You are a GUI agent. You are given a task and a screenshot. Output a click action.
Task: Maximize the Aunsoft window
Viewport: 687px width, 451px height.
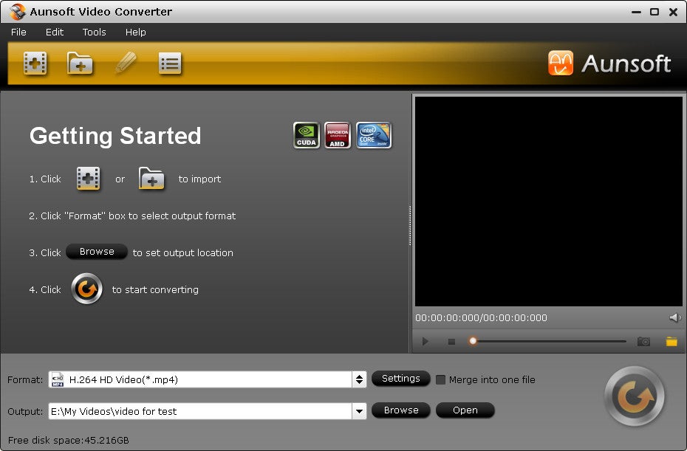[x=654, y=12]
